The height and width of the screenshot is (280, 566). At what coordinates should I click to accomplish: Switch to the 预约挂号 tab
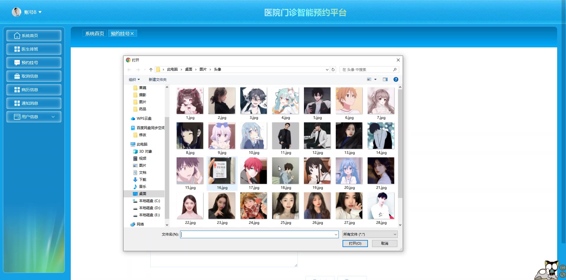coord(120,34)
